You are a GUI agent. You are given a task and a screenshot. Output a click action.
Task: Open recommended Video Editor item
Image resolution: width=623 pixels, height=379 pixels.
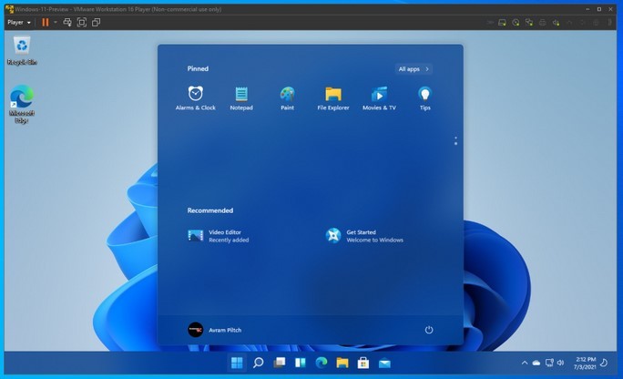coord(218,236)
